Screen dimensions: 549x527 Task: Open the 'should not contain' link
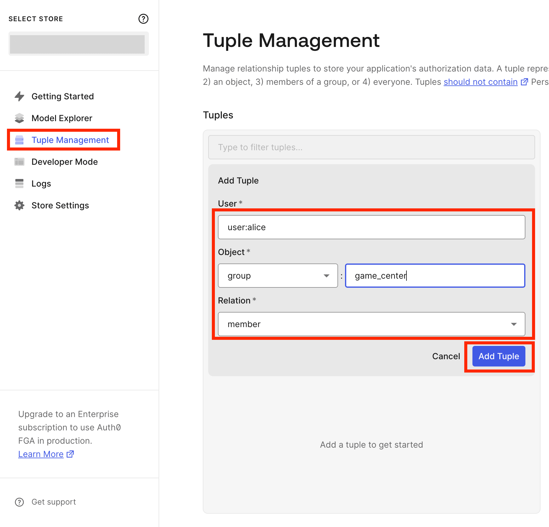(480, 82)
